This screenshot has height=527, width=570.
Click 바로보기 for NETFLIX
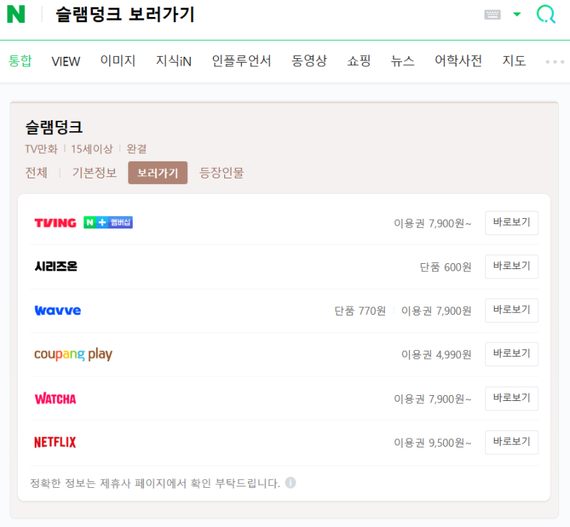pyautogui.click(x=512, y=442)
